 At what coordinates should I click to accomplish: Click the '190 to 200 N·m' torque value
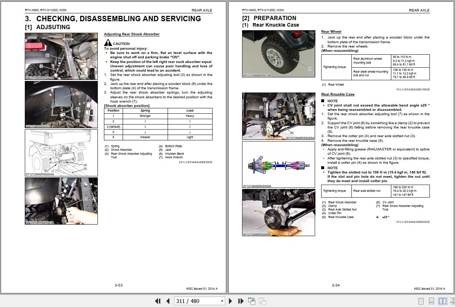coord(403,187)
